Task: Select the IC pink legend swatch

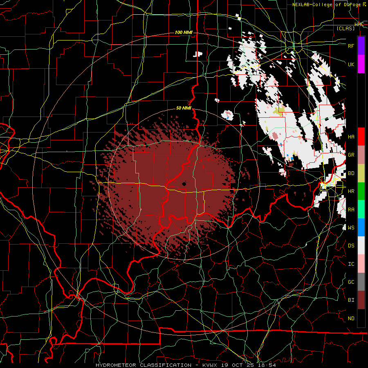Action: point(361,264)
